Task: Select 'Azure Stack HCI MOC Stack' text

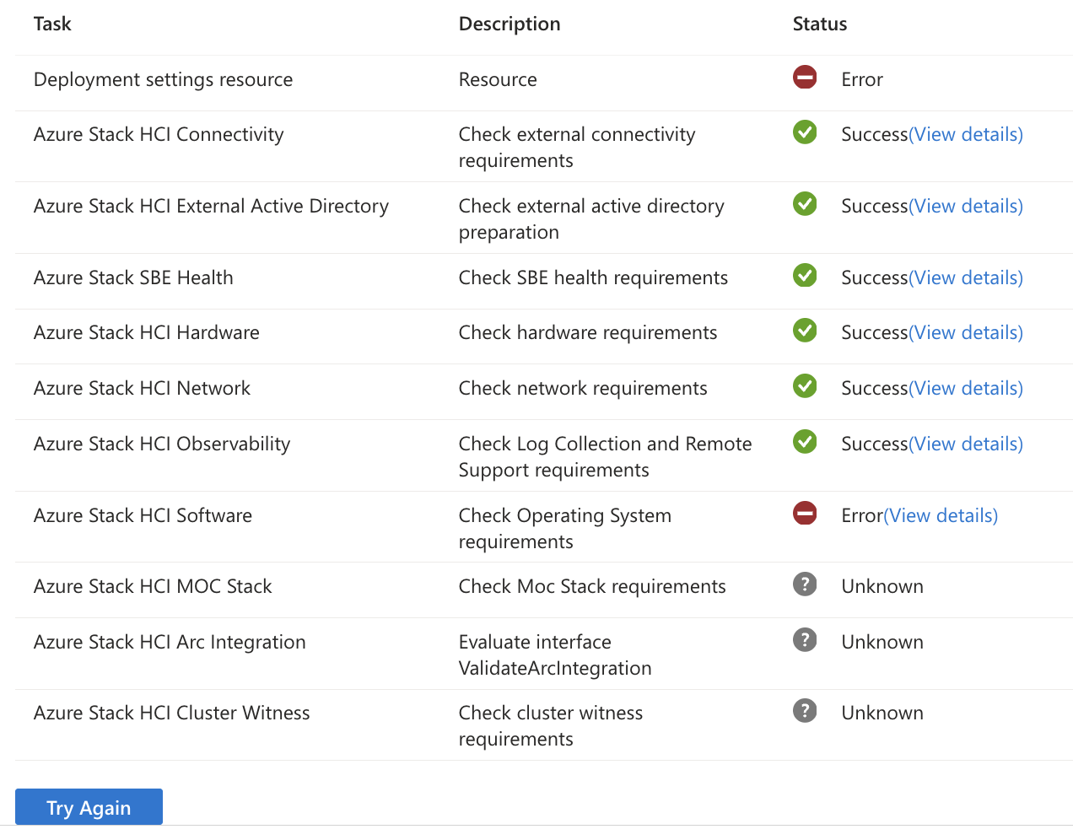Action: 153,587
